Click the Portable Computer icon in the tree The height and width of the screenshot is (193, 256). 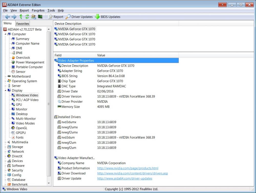click(13, 67)
